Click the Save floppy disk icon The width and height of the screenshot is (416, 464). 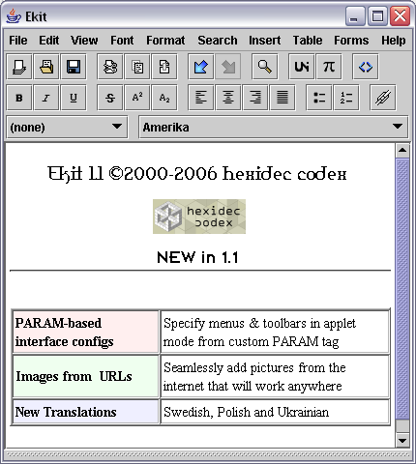pos(74,67)
